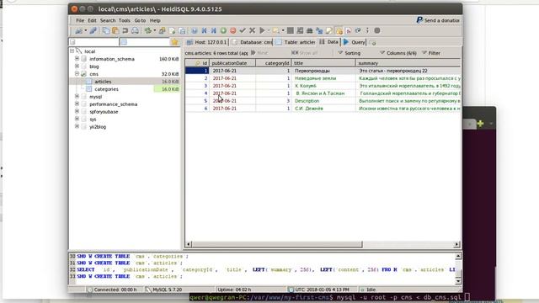539x303 pixels.
Task: Open the Refresh dropdown arrow
Action: [155, 30]
